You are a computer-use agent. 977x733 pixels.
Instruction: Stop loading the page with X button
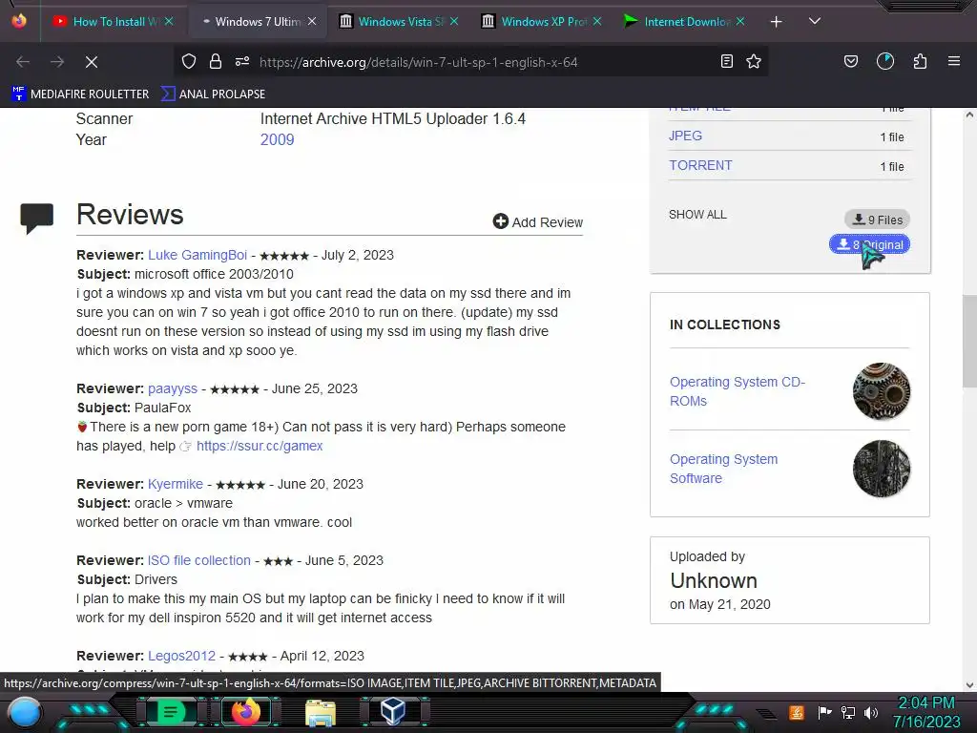[92, 62]
